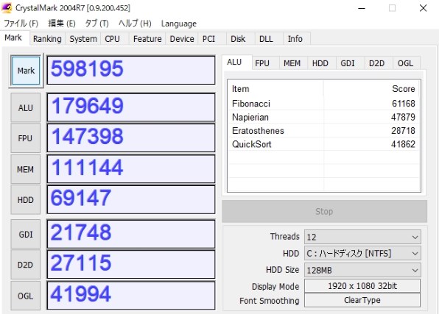The image size is (439, 314).
Task: Run the GDI benchmark button
Action: pos(26,235)
